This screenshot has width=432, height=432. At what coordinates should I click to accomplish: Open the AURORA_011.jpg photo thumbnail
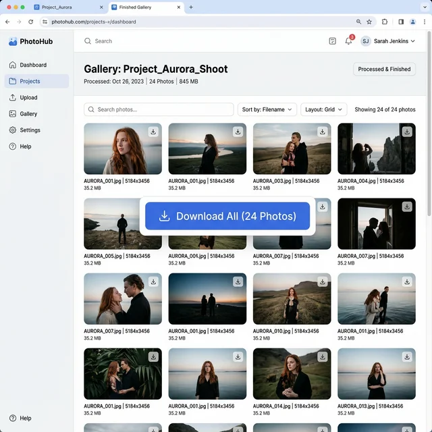(x=376, y=299)
